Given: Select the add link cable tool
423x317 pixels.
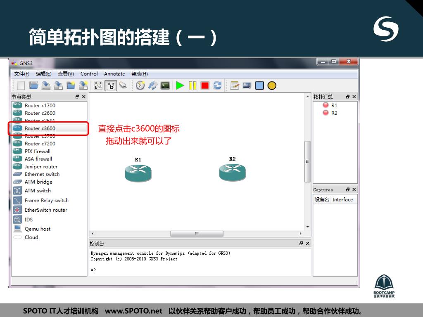Looking at the screenshot, I should coord(123,85).
